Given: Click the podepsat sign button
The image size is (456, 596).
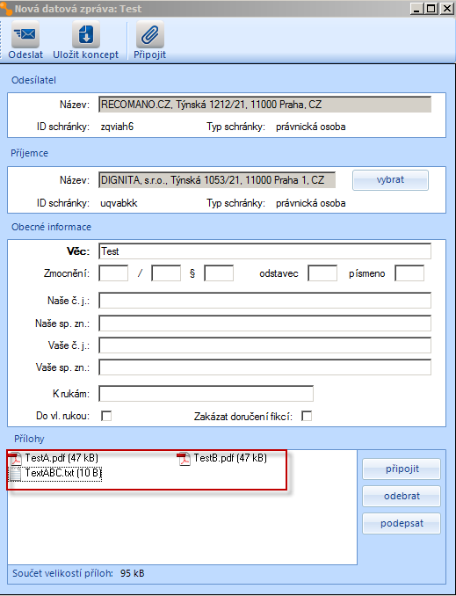Looking at the screenshot, I should click(x=402, y=523).
